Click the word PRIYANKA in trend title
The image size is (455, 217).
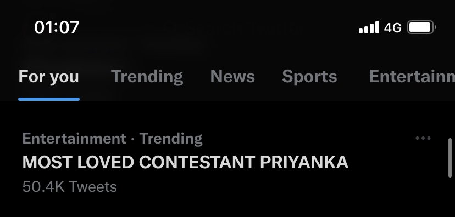tap(304, 162)
